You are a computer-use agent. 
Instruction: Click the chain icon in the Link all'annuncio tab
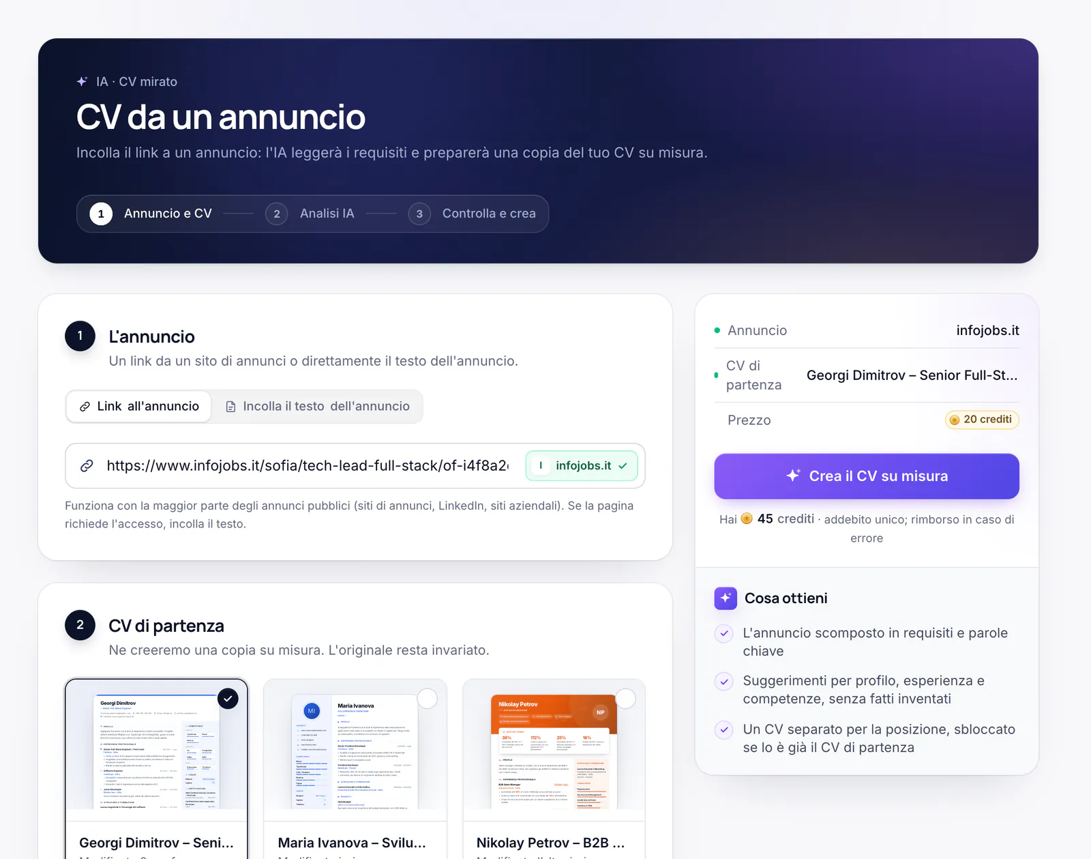(x=85, y=407)
